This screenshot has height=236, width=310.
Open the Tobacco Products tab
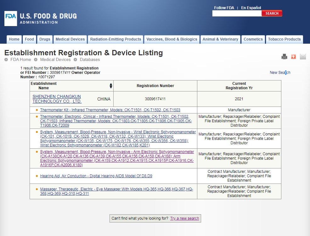pos(284,39)
